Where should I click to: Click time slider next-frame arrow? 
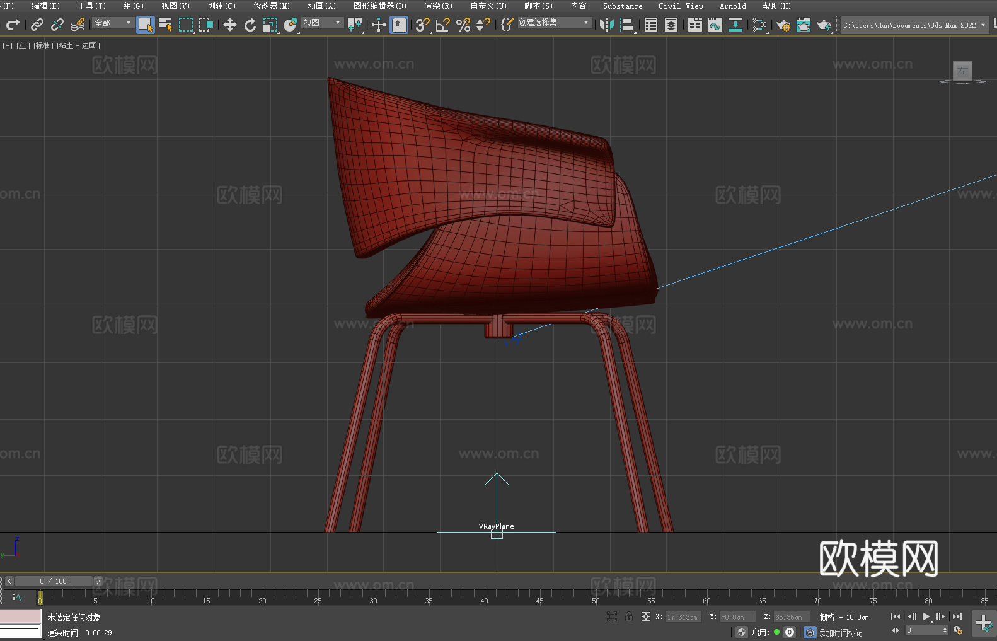[x=98, y=581]
